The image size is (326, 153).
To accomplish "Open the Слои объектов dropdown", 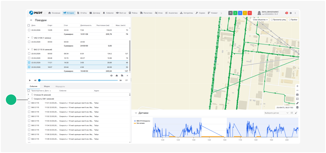I will [260, 20].
